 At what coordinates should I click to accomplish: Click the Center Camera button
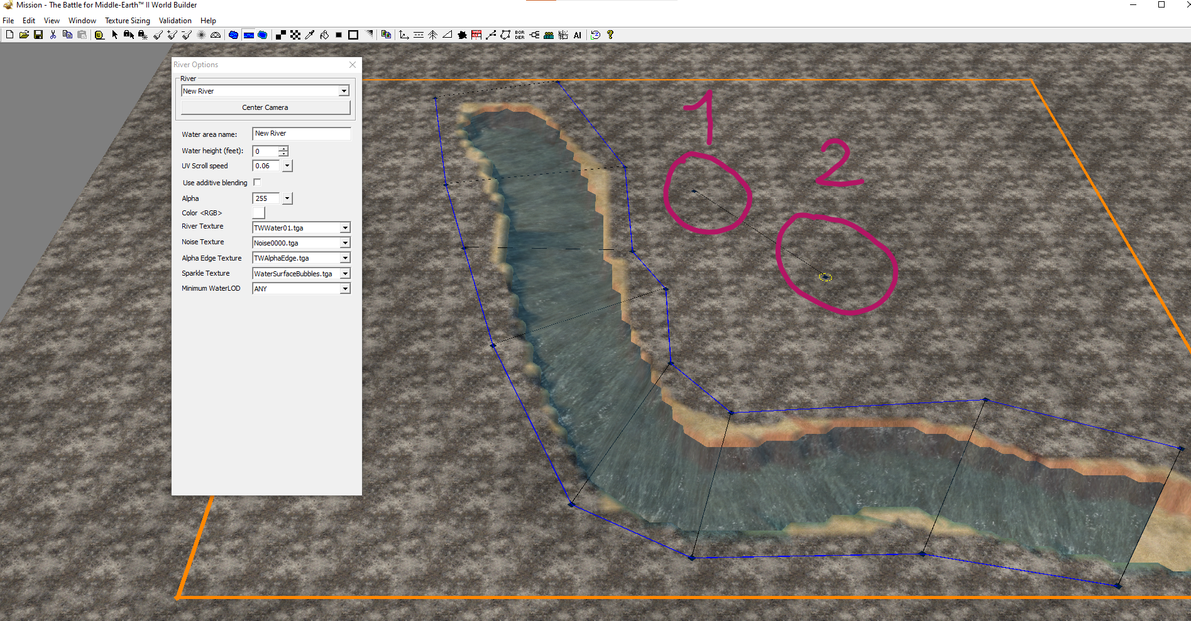(265, 107)
